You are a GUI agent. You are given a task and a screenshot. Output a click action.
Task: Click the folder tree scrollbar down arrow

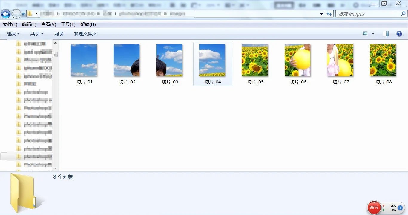55,168
